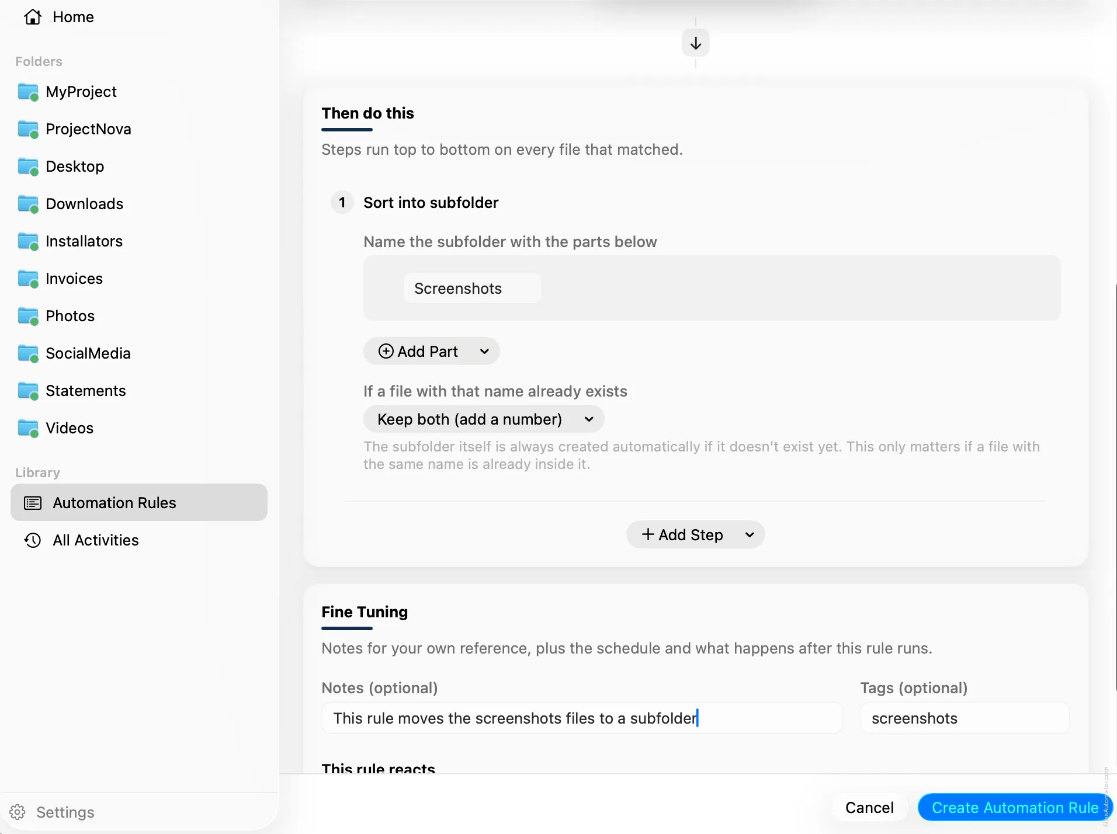Click the ProjectNova folder icon
1117x834 pixels.
28,129
